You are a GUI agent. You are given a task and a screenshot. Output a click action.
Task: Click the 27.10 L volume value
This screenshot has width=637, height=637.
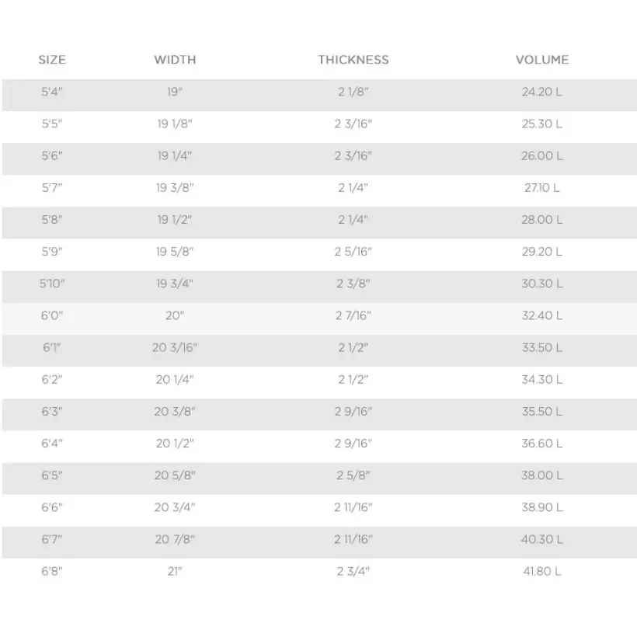pos(542,188)
